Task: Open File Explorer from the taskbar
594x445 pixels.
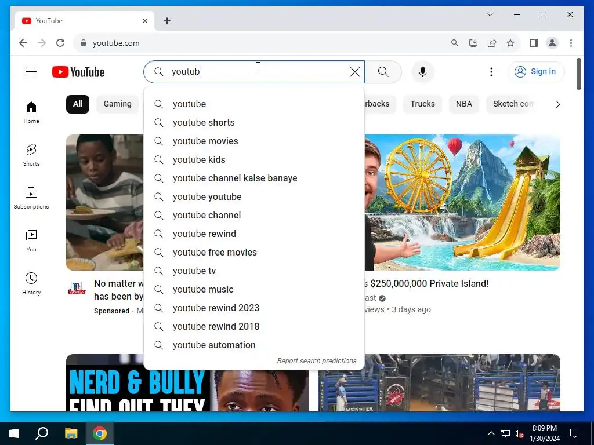Action: pos(71,433)
